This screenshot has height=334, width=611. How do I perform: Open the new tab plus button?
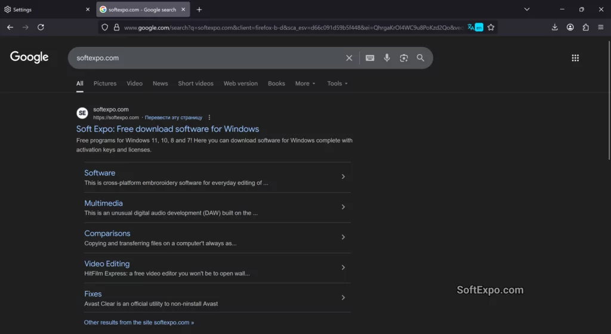pos(199,10)
